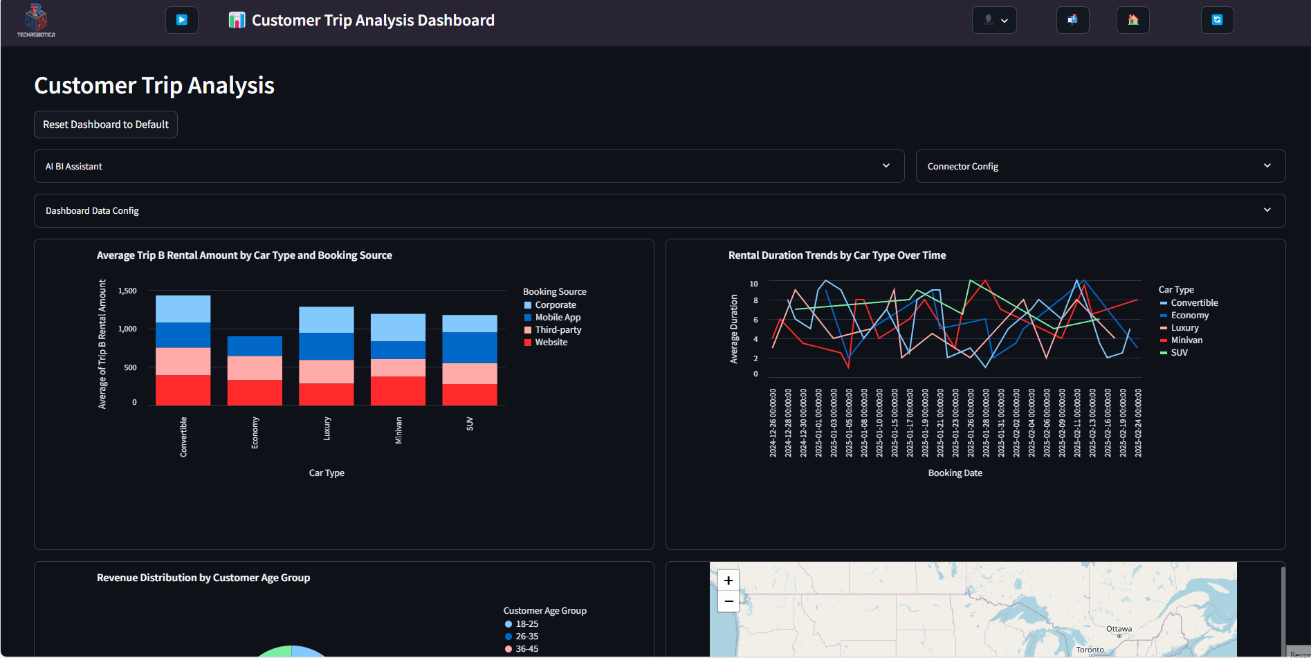Image resolution: width=1311 pixels, height=658 pixels.
Task: Toggle Economy in the Car Type legend
Action: [1184, 316]
